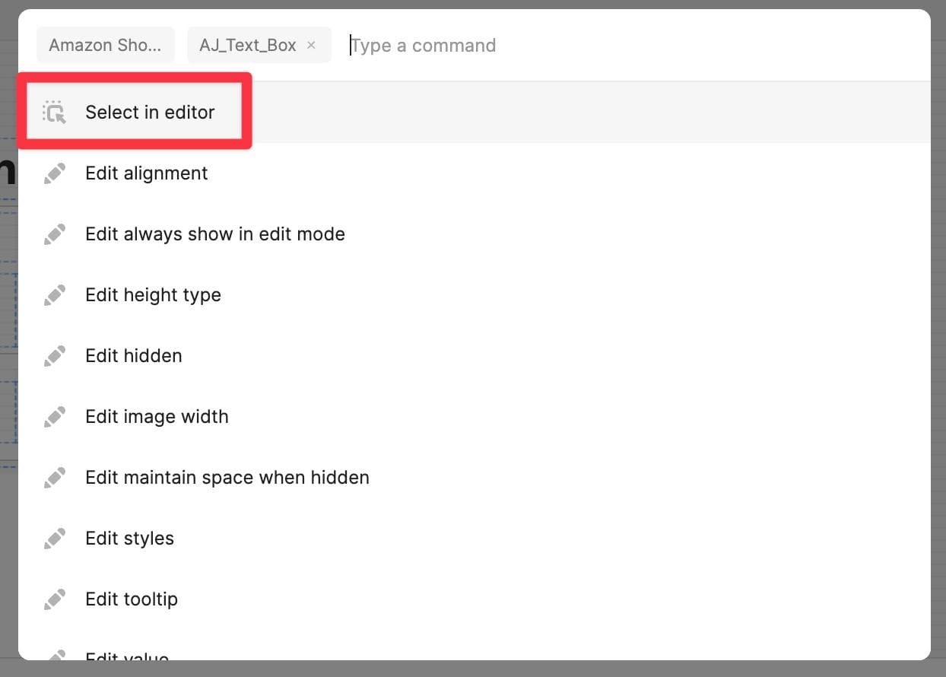946x677 pixels.
Task: Click the pencil icon beside Edit alignment
Action: [x=55, y=173]
